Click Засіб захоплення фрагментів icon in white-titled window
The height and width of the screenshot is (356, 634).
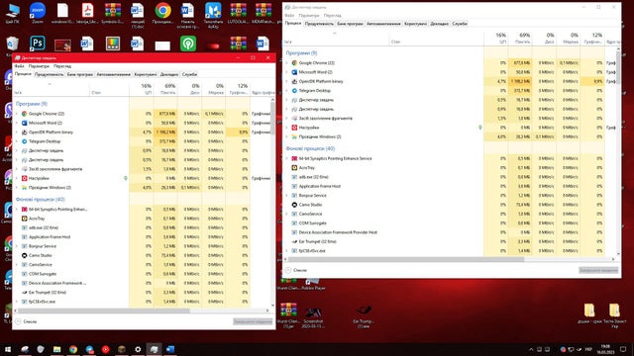[294, 119]
